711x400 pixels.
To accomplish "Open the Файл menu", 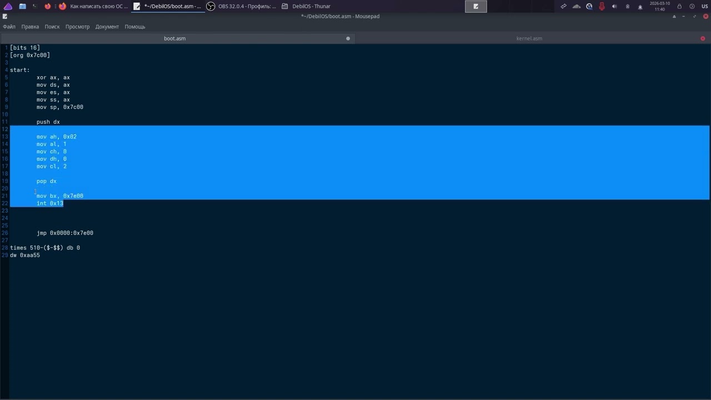I will (x=9, y=27).
